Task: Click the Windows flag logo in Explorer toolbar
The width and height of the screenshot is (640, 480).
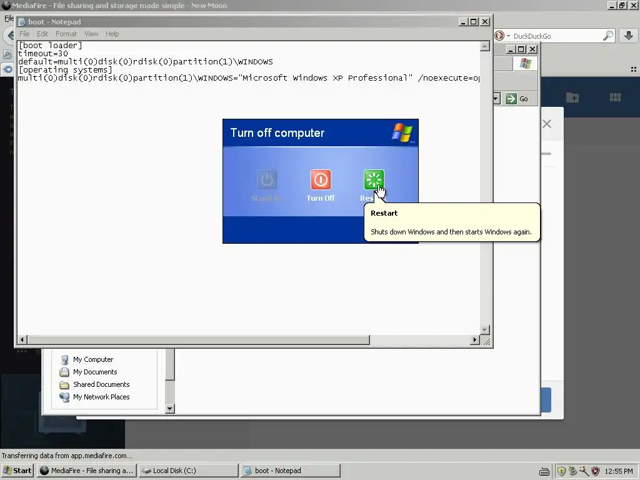Action: pos(525,63)
